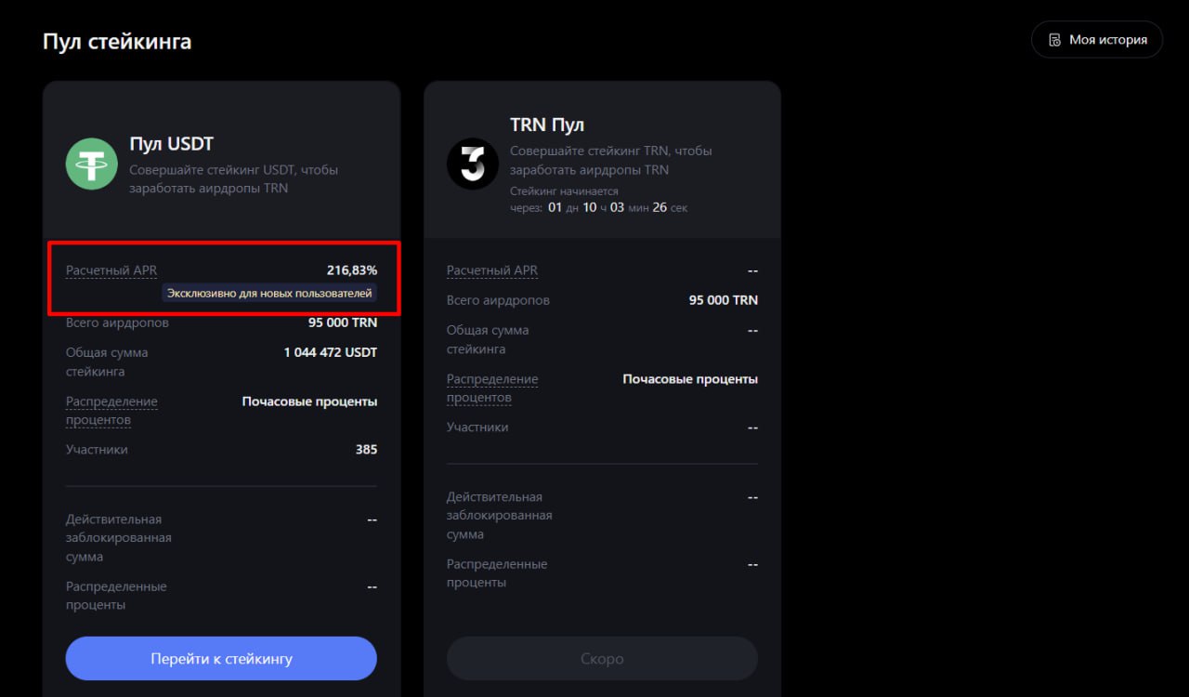Open Моя история
The height and width of the screenshot is (697, 1189).
pyautogui.click(x=1097, y=40)
